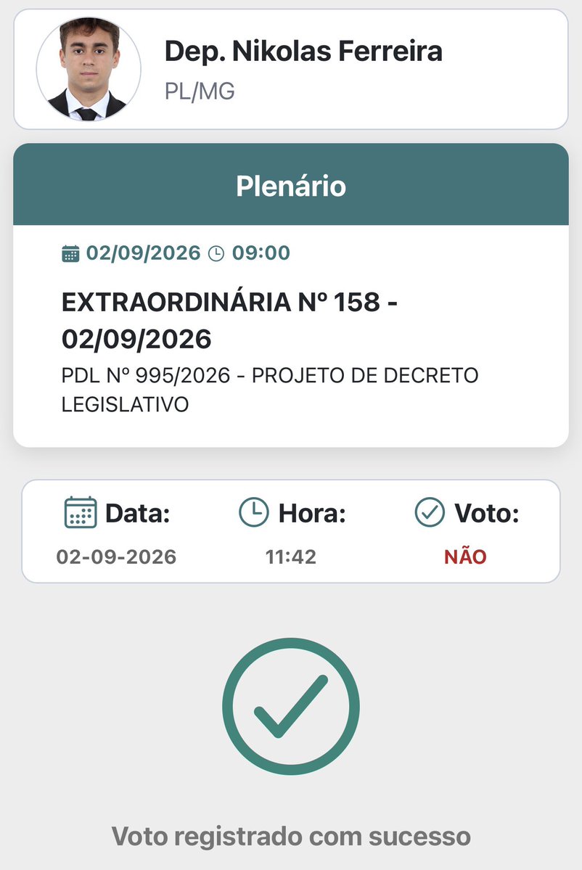This screenshot has width=582, height=870.
Task: Click the PL/MG party label
Action: (x=200, y=91)
